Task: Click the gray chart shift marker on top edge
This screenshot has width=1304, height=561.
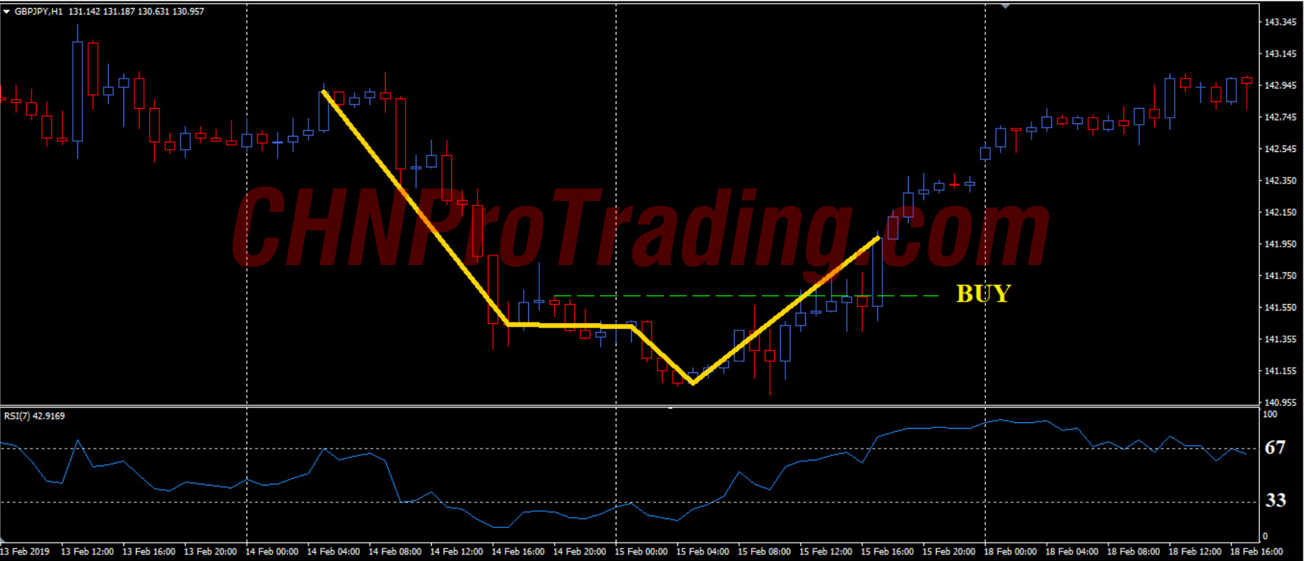Action: (1006, 6)
